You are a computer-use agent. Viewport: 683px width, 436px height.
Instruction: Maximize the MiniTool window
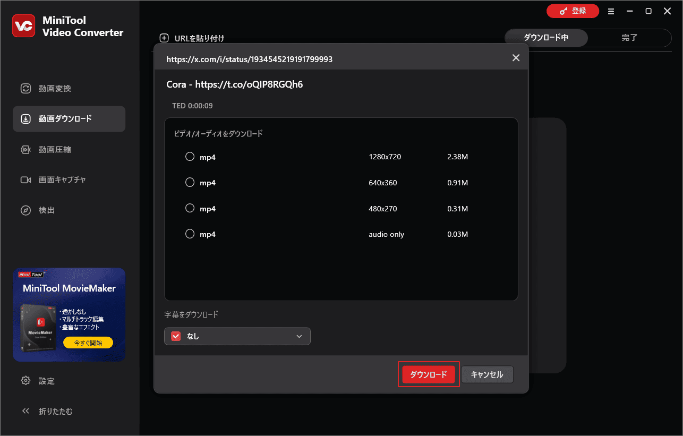click(x=648, y=11)
